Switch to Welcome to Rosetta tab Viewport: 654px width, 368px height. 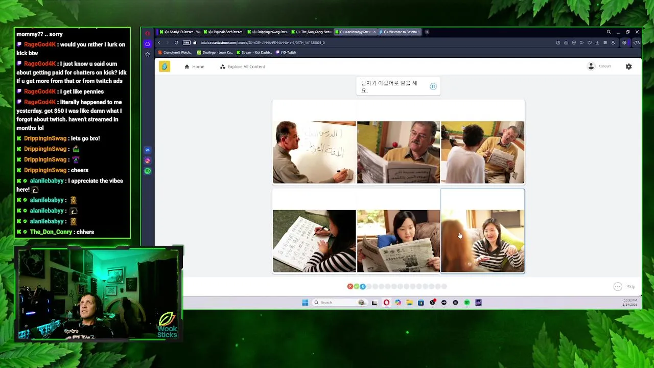tap(400, 32)
